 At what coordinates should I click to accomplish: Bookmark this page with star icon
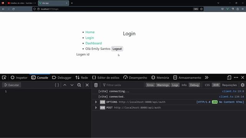click(x=201, y=9)
